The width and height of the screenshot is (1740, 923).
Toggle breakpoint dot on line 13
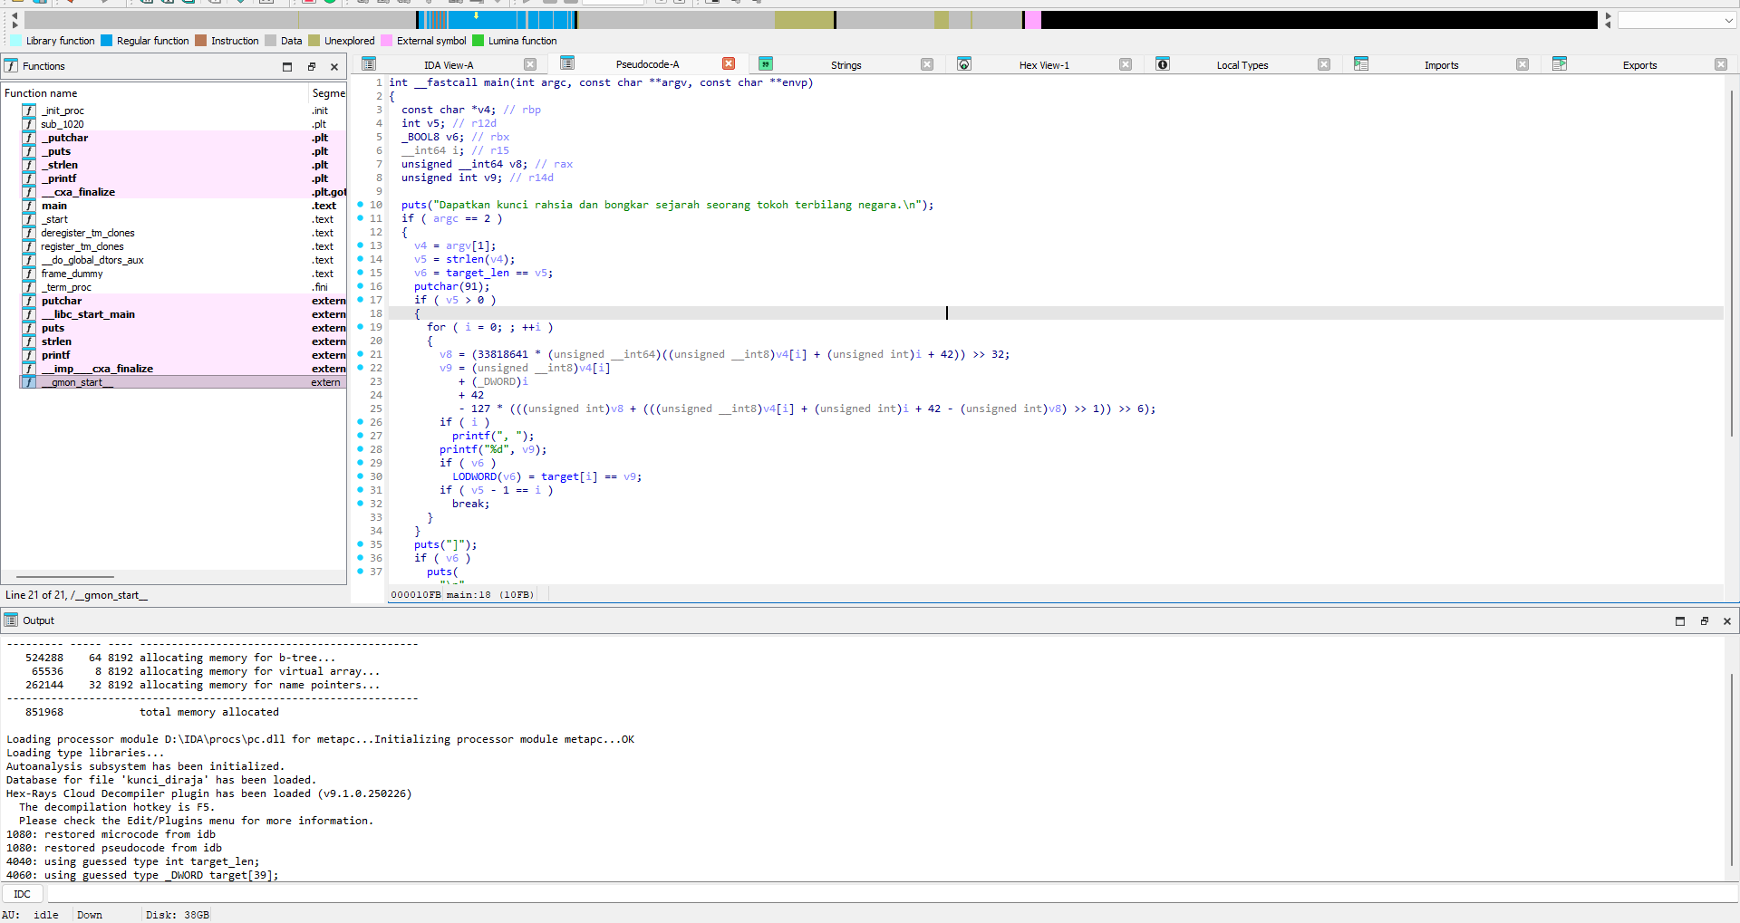[360, 245]
